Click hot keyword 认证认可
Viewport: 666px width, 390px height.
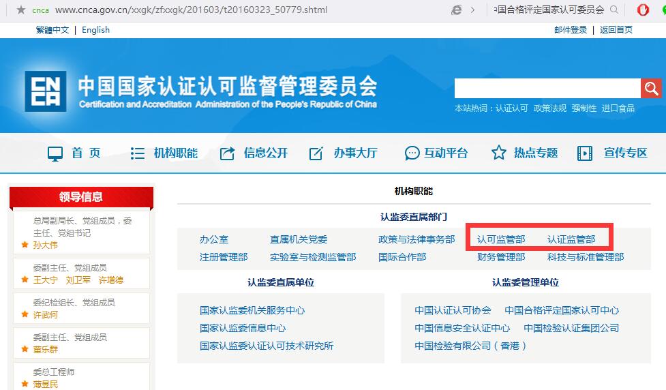point(512,108)
